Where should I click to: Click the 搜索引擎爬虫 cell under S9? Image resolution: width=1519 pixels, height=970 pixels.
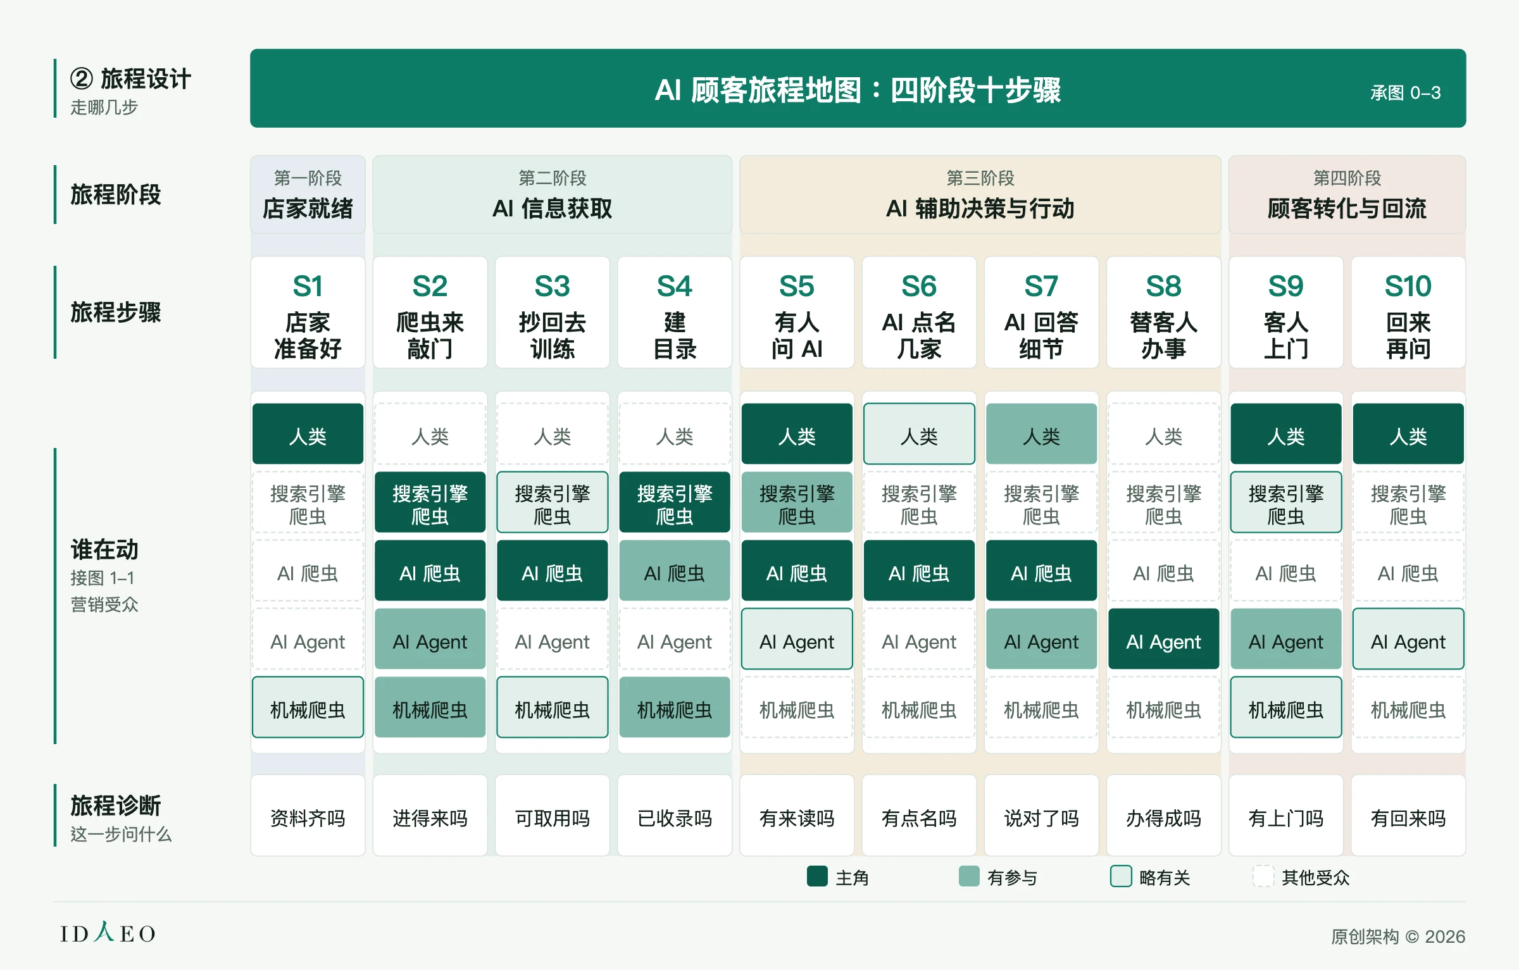pyautogui.click(x=1285, y=502)
